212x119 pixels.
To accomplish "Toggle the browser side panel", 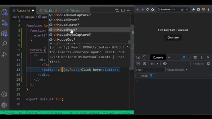I will (x=198, y=10).
